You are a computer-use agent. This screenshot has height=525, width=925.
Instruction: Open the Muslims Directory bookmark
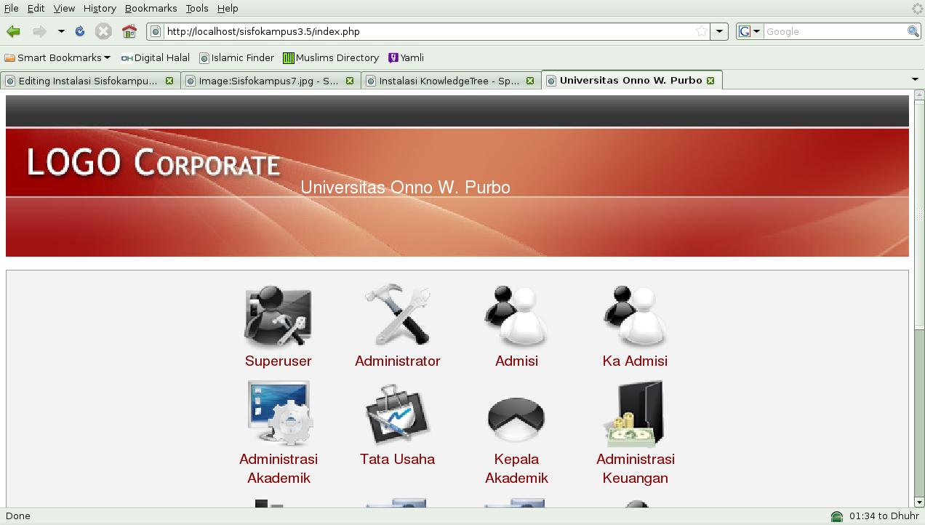[332, 57]
